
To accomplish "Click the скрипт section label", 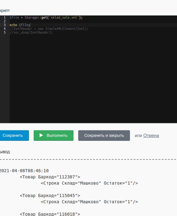I will click(x=5, y=11).
